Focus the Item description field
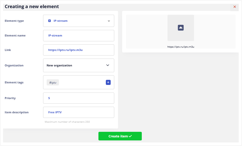This screenshot has height=146, width=242. [x=79, y=112]
